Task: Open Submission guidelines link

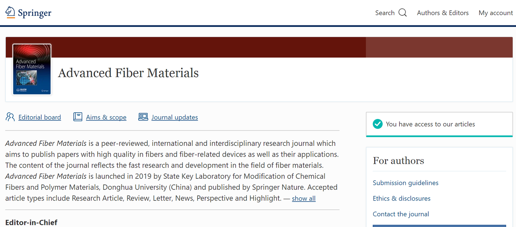Action: 405,183
